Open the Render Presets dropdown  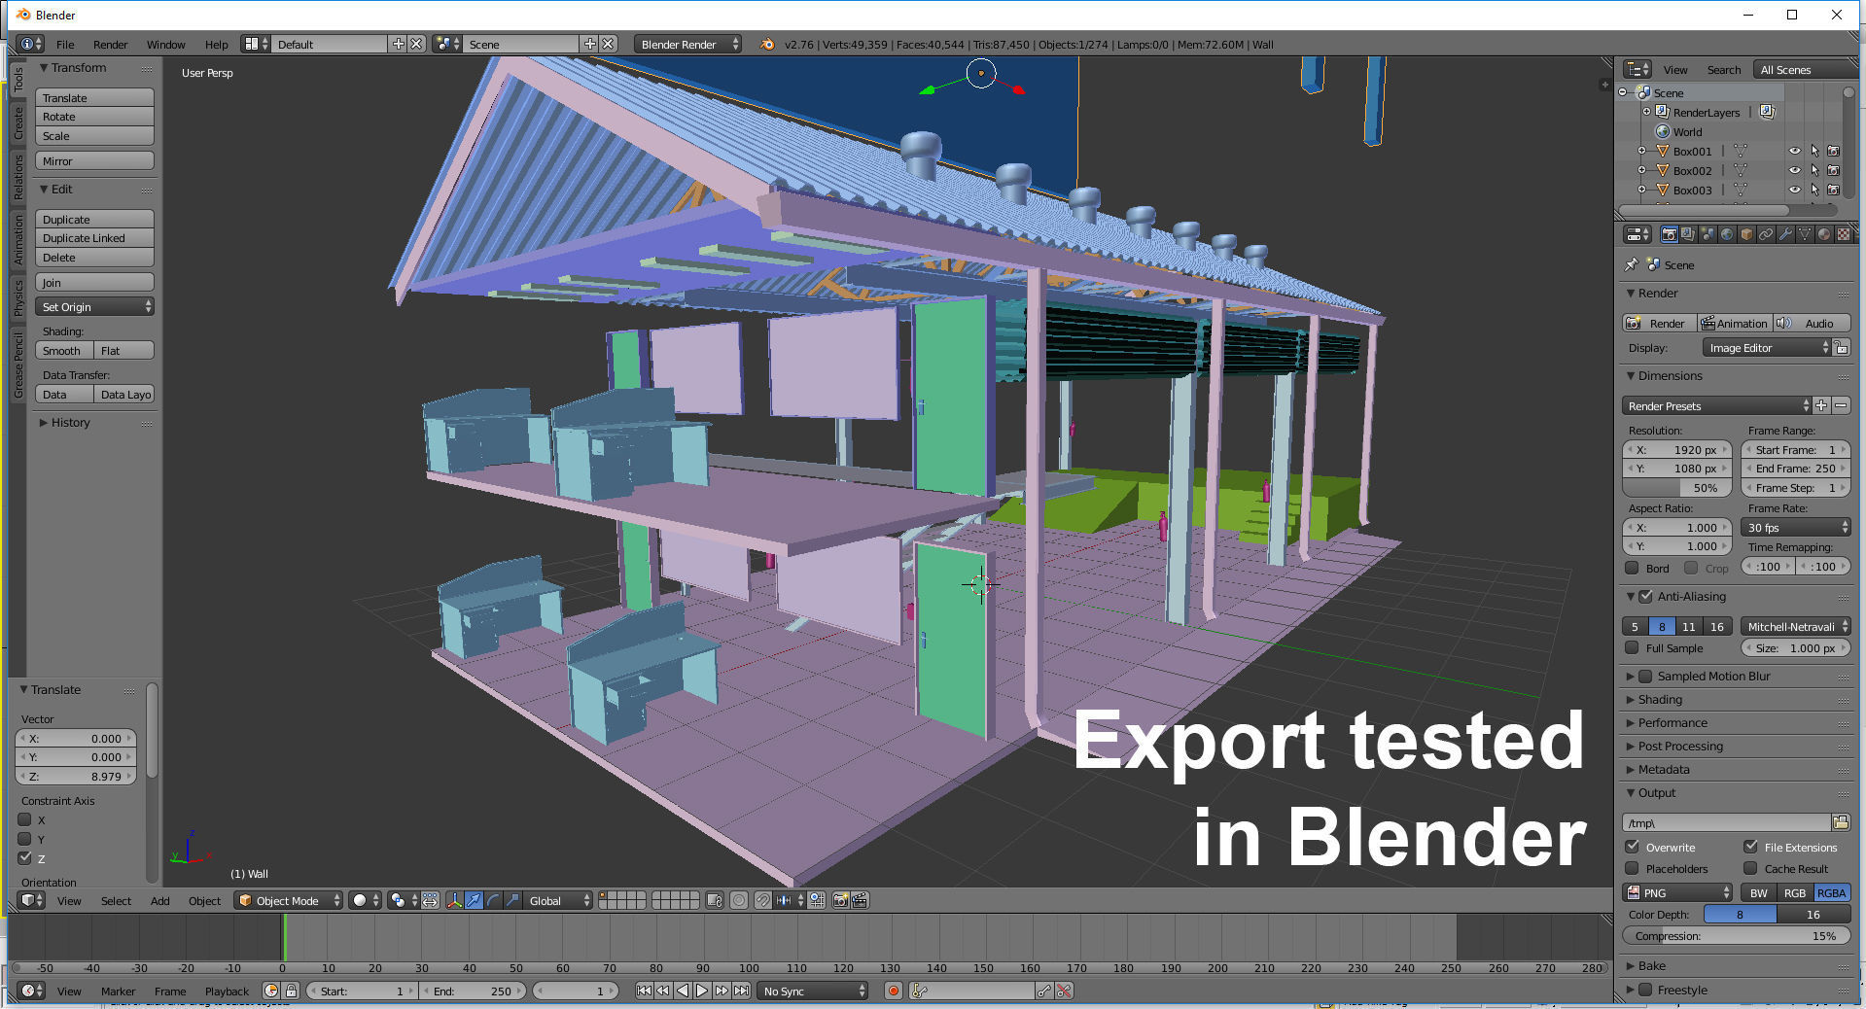tap(1717, 405)
